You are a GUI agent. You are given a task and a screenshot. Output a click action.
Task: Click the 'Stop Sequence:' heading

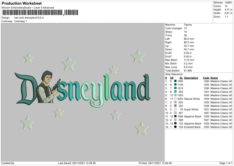click(x=174, y=74)
